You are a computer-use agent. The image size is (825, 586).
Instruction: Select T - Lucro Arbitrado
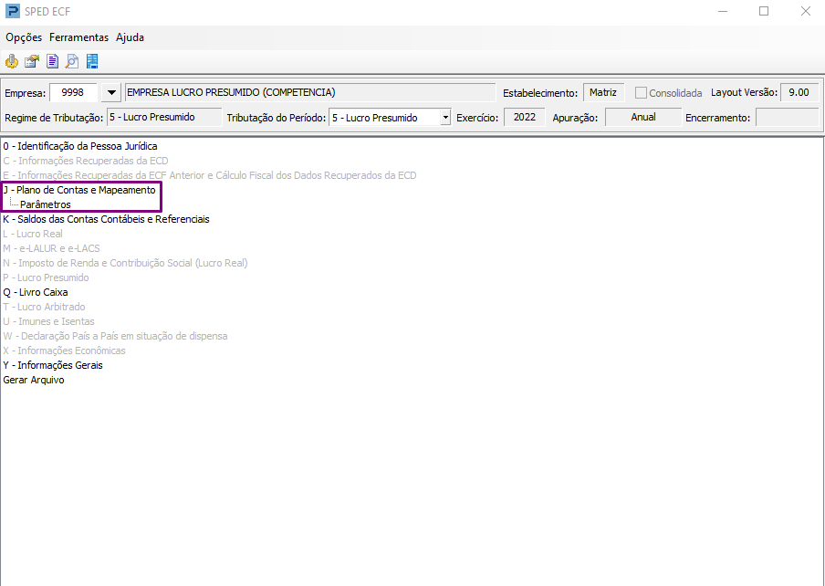pos(44,307)
